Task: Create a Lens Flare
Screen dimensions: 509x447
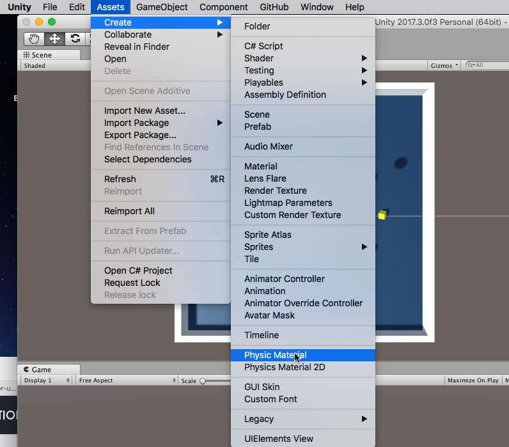Action: coord(303,178)
